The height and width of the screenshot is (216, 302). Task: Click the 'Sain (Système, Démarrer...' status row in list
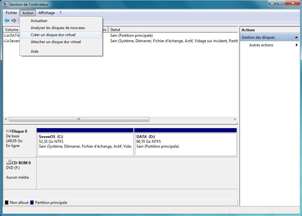coord(174,41)
